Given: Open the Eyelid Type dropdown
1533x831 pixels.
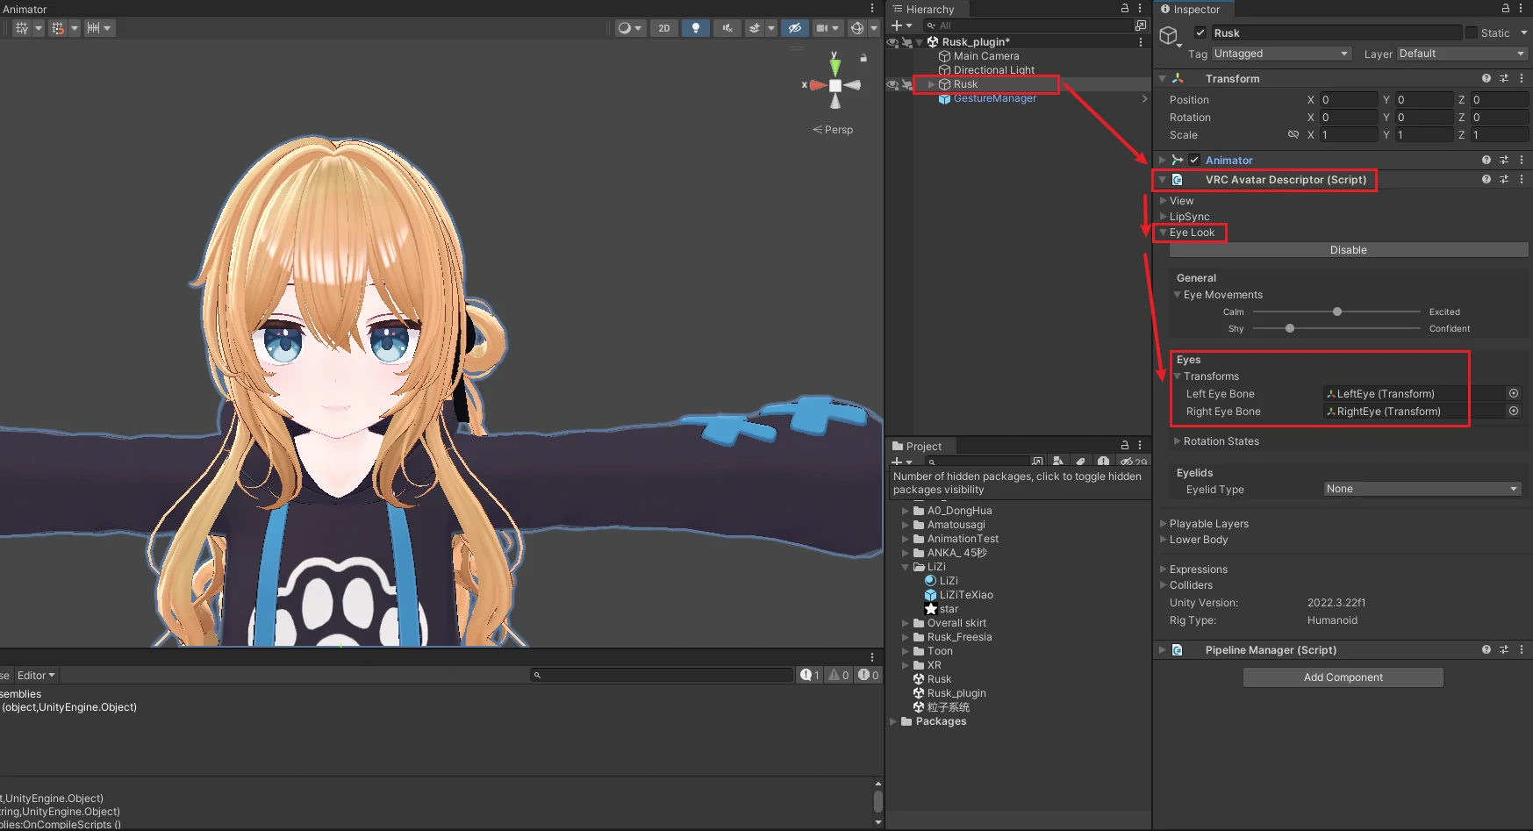Looking at the screenshot, I should point(1422,489).
